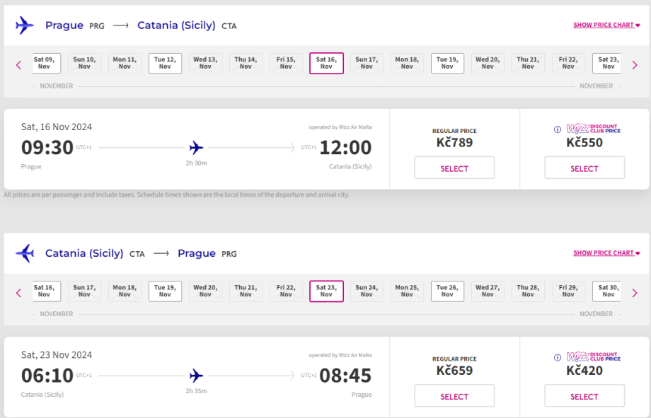Click next dates arrow for Prague to Catania

pyautogui.click(x=635, y=65)
